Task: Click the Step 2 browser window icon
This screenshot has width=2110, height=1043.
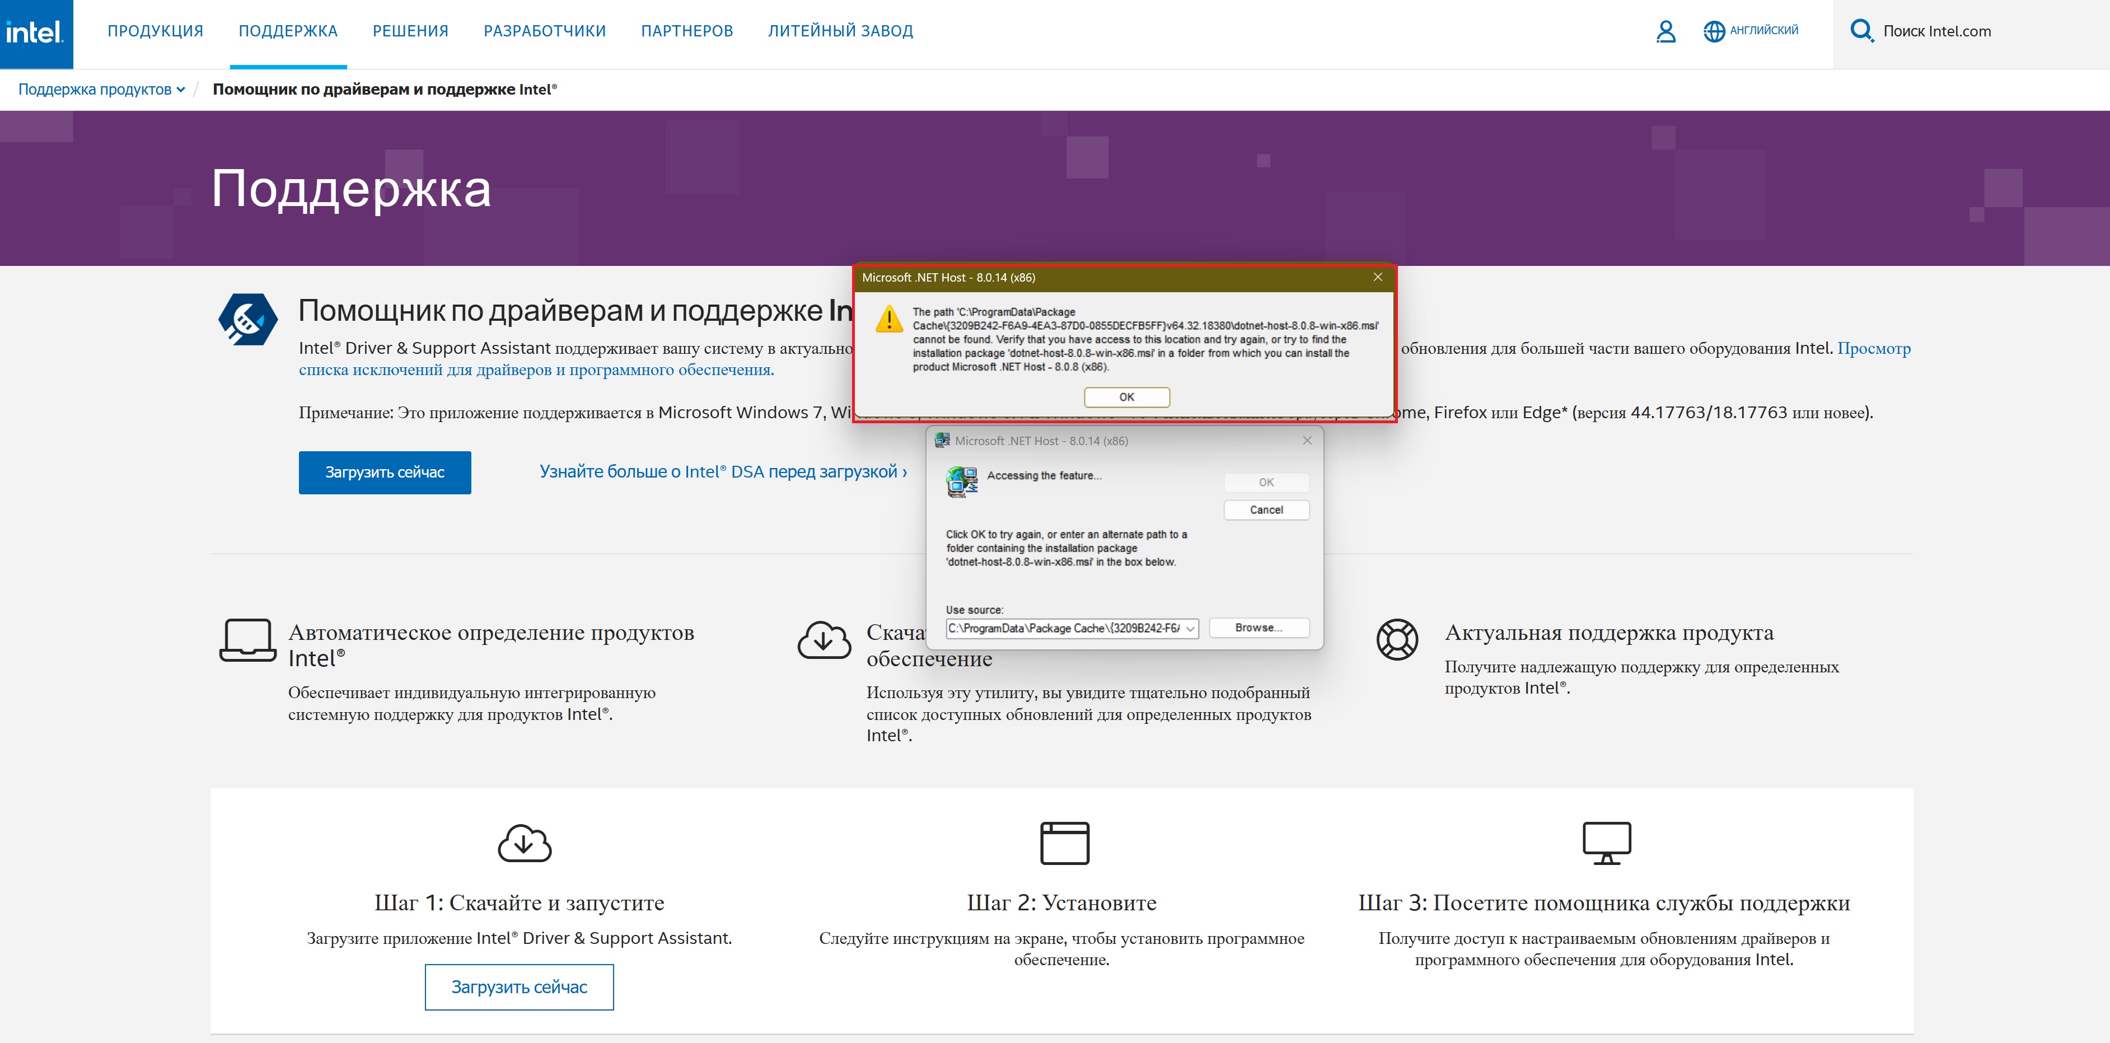Action: point(1064,843)
